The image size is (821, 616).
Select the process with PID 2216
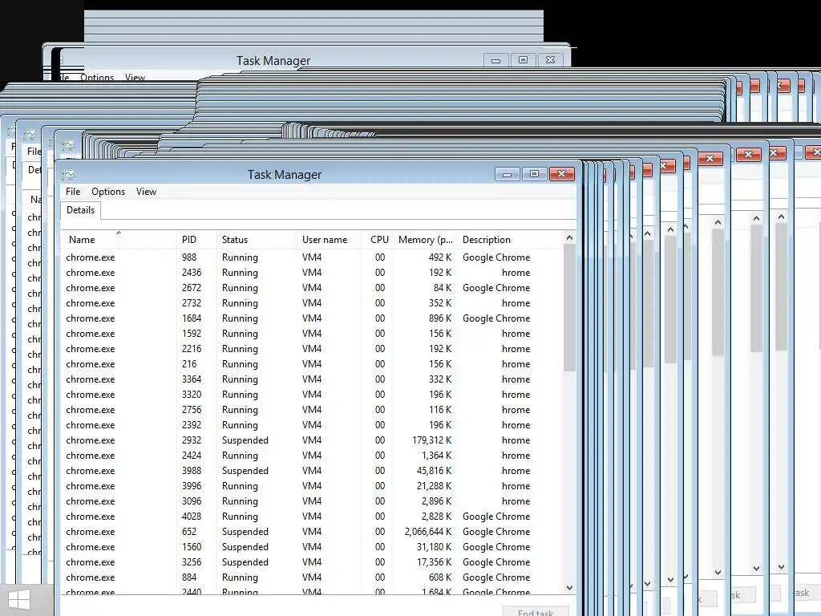[312, 348]
